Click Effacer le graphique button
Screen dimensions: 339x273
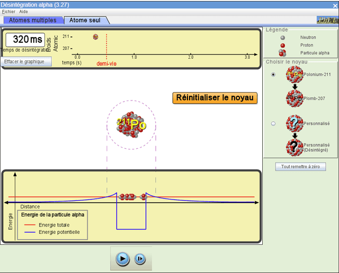[x=26, y=61]
